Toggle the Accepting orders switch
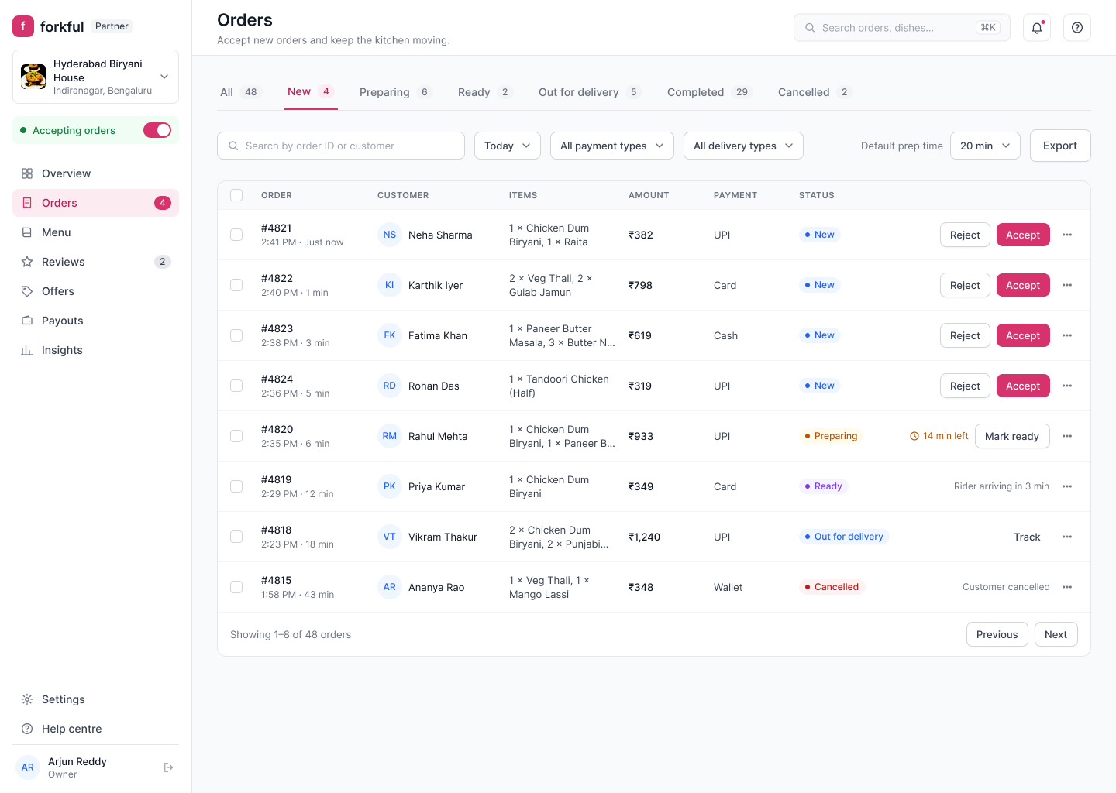Screen dimensions: 1116x793 157,130
